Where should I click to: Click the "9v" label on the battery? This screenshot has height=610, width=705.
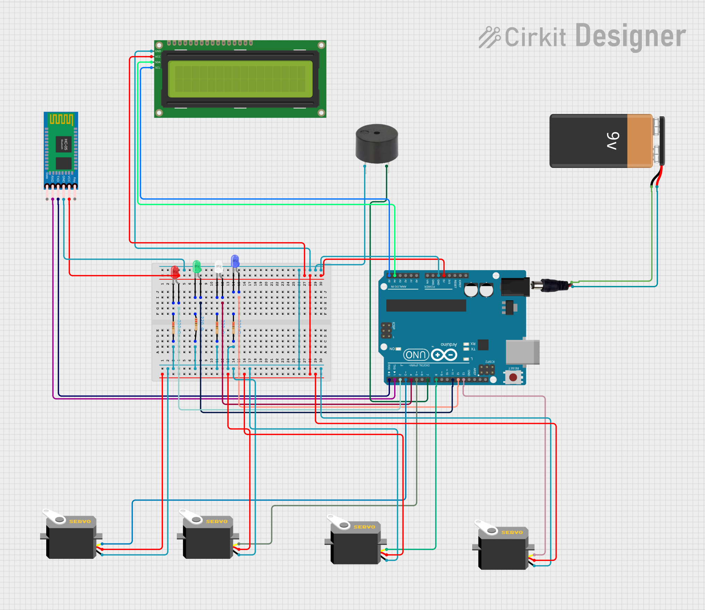(x=613, y=141)
